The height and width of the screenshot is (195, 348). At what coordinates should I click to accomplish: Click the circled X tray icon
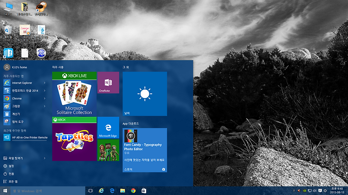pyautogui.click(x=325, y=191)
